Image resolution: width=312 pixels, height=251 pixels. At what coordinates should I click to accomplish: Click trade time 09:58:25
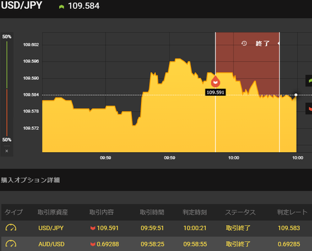point(152,244)
